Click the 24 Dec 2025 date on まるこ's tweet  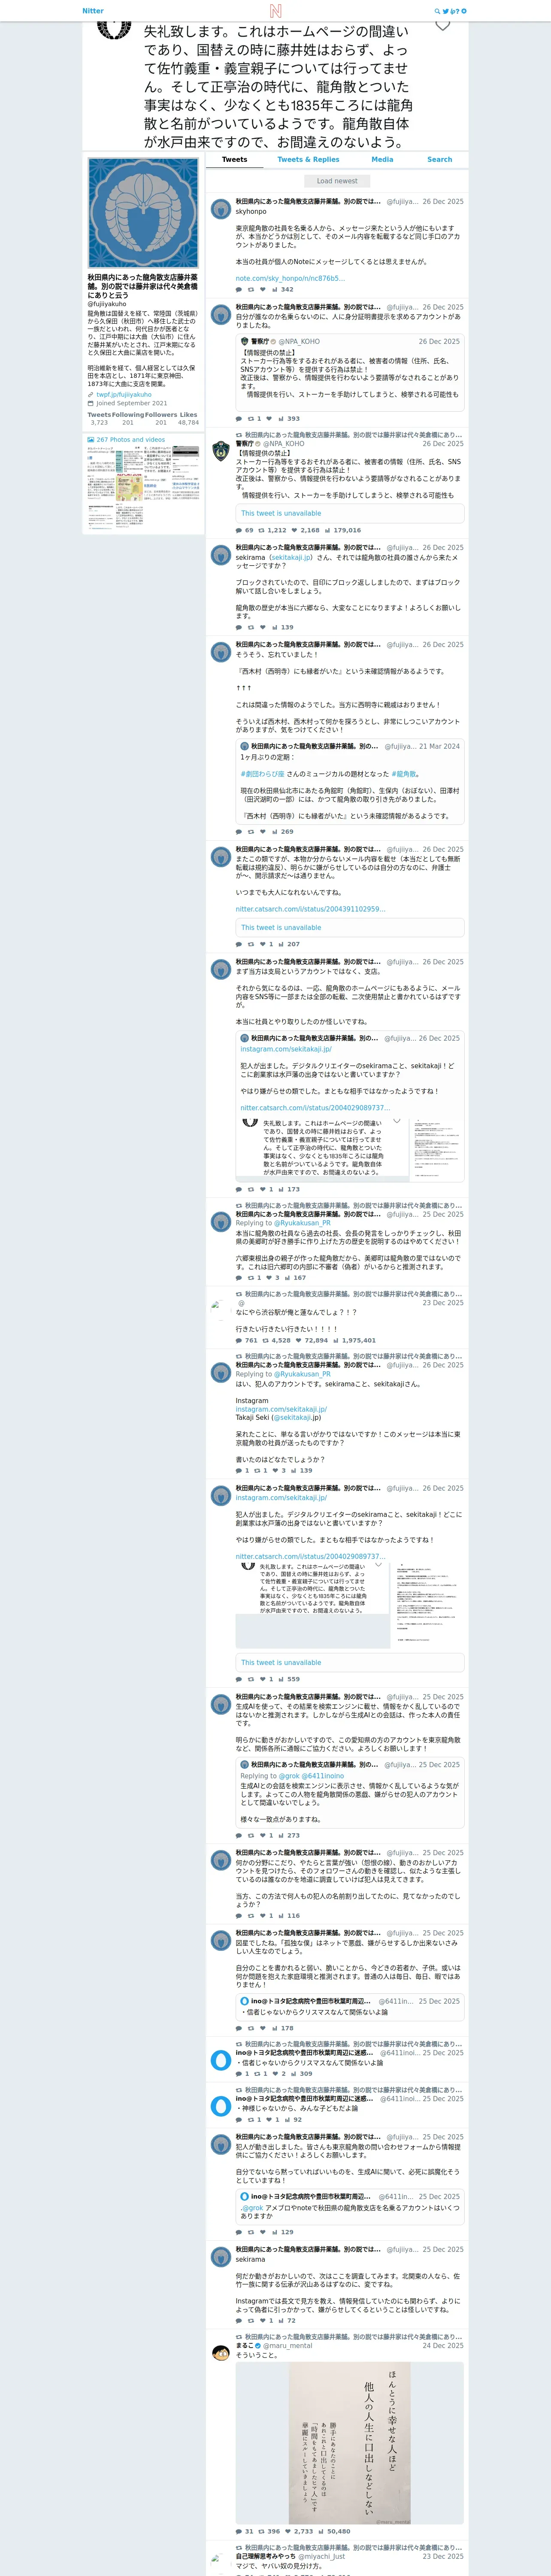coord(443,2345)
